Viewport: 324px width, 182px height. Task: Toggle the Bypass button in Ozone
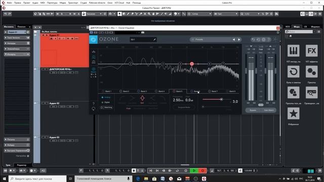(x=253, y=110)
